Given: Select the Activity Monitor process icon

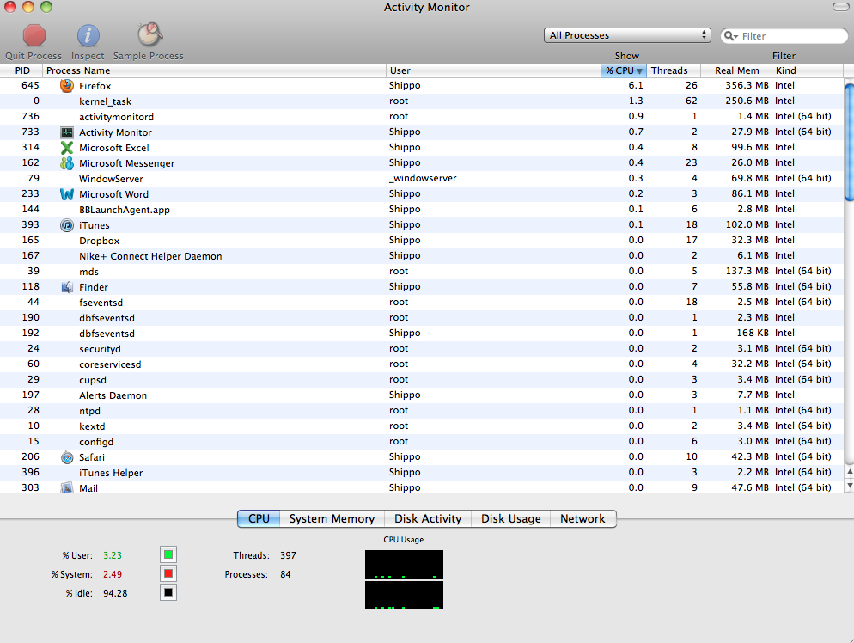Looking at the screenshot, I should pos(67,132).
